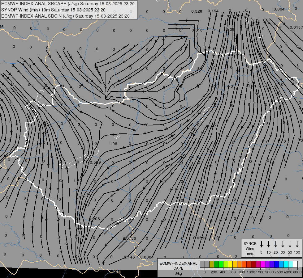Viewport: 303px width, 278px height.
Task: Click the 0.004 value at top right
Action: click(x=279, y=9)
